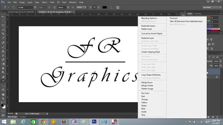
Task: Open the character and paragraph panel icon
Action: pos(118,7)
